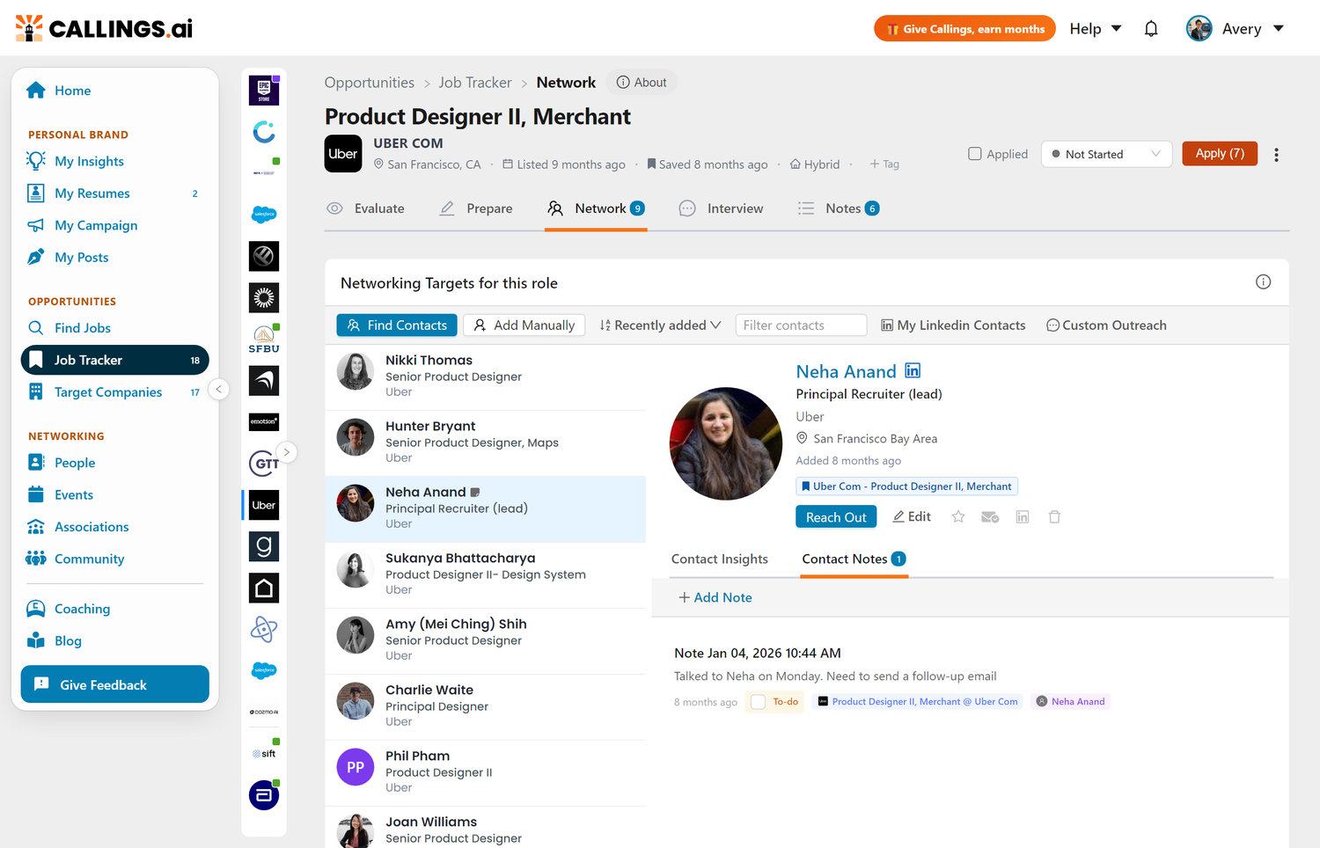Show info for Networking Targets panel
1320x848 pixels.
pos(1263,282)
